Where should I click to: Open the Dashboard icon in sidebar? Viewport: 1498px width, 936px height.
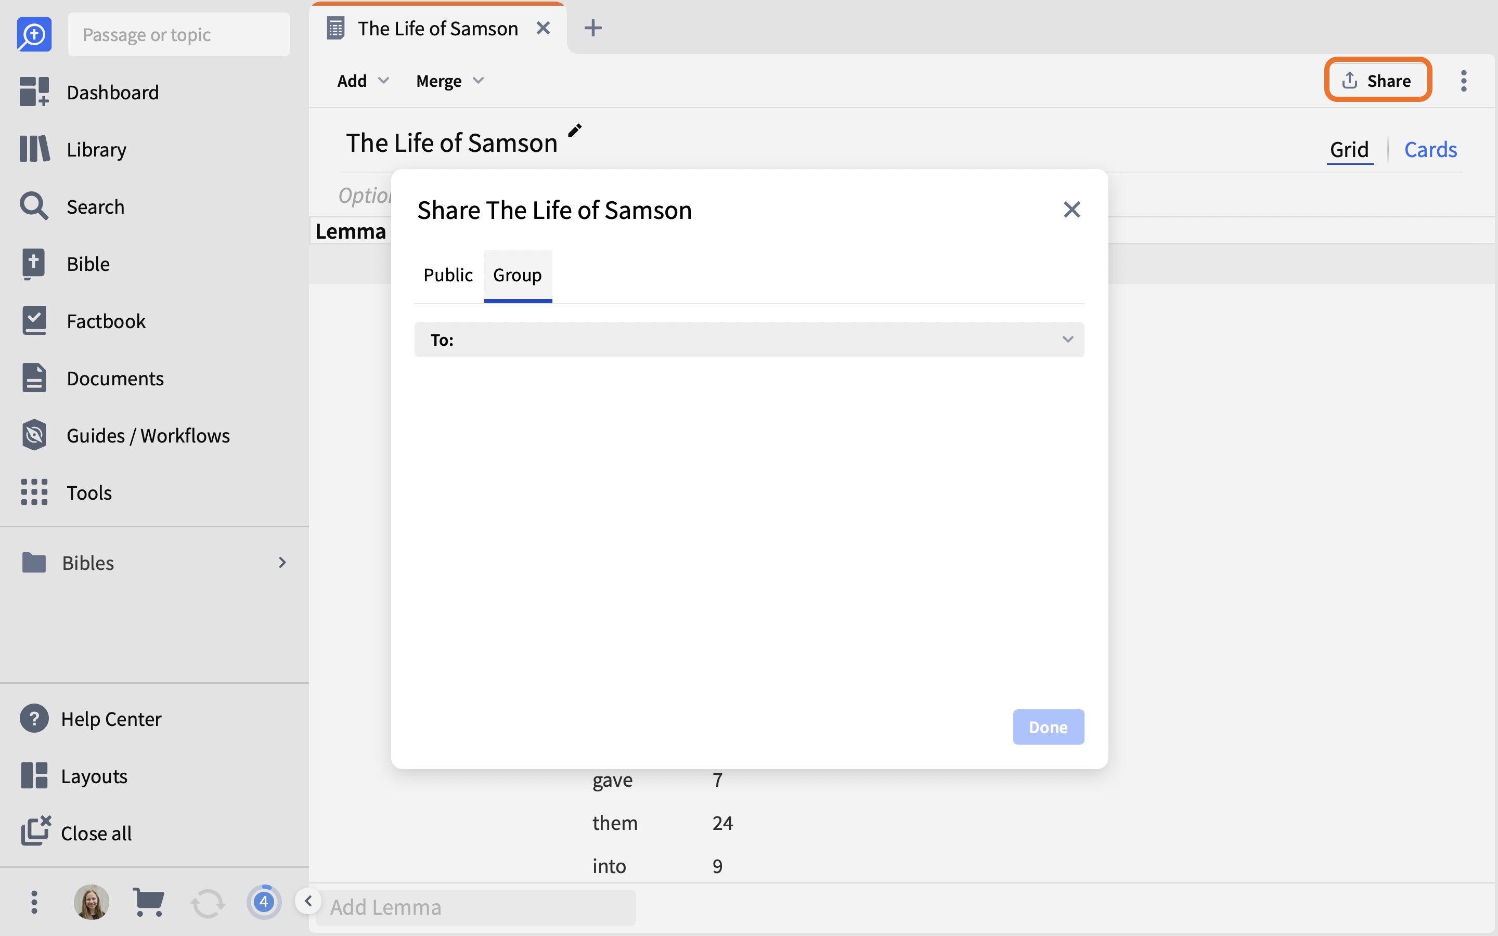[x=34, y=92]
